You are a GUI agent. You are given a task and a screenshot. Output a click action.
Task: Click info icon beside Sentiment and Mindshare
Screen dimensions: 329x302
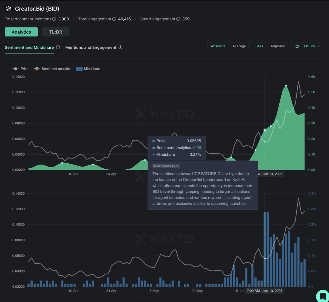58,47
